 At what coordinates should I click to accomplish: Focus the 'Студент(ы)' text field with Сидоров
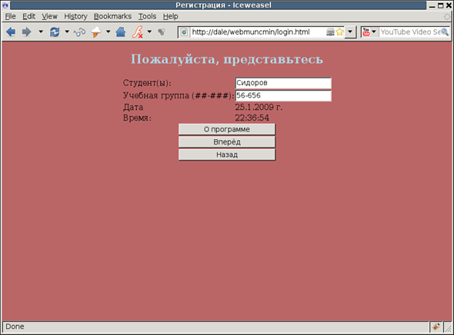click(283, 83)
